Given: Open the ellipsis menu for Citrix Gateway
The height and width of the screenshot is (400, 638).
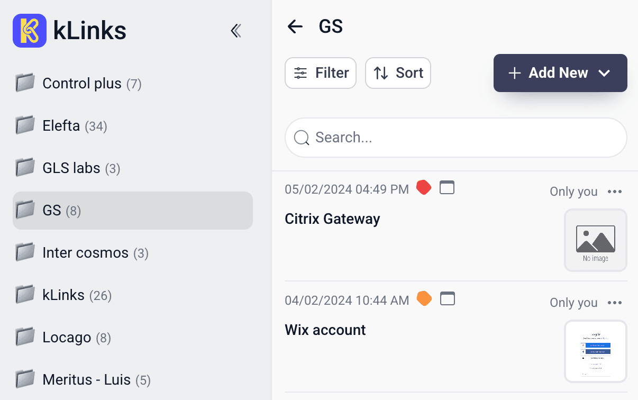Looking at the screenshot, I should [615, 192].
